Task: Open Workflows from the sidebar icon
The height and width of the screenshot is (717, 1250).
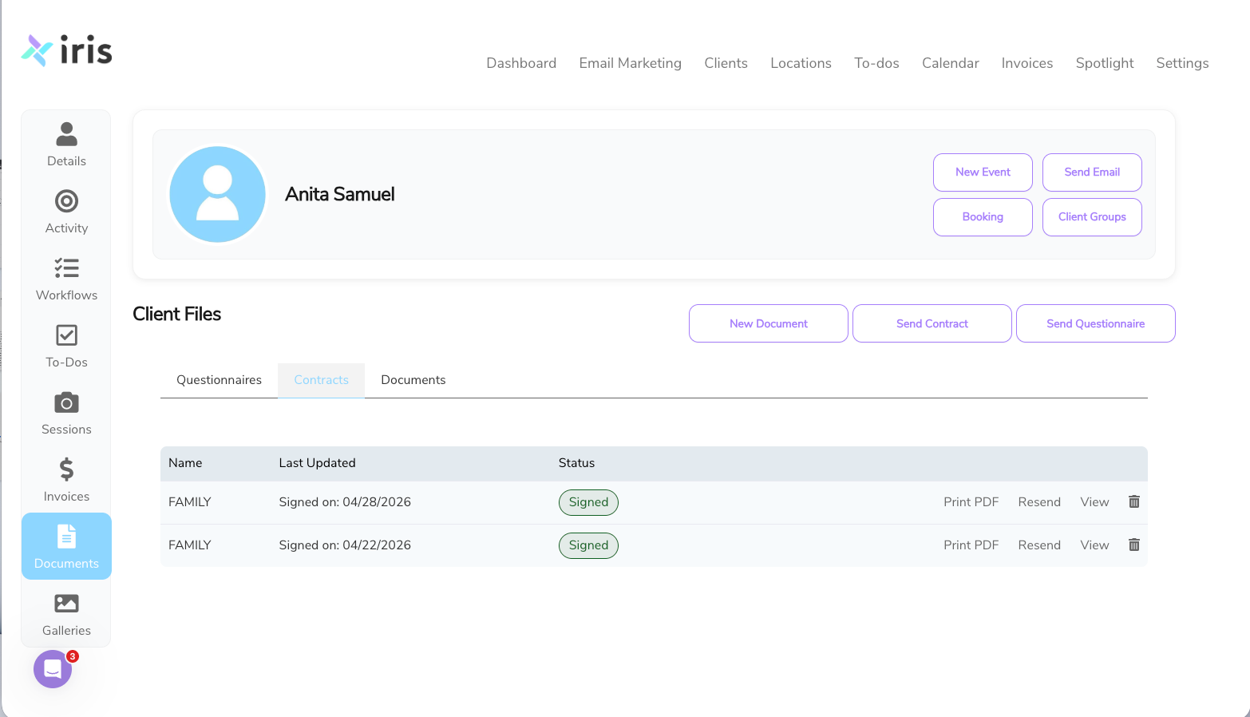Action: pyautogui.click(x=66, y=267)
